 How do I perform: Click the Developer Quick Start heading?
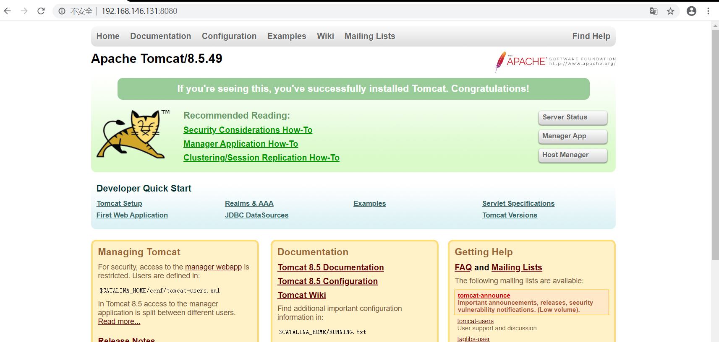tap(144, 188)
